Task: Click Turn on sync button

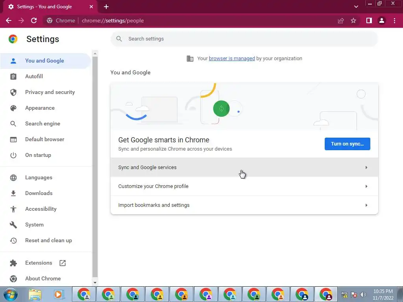Action: [347, 144]
